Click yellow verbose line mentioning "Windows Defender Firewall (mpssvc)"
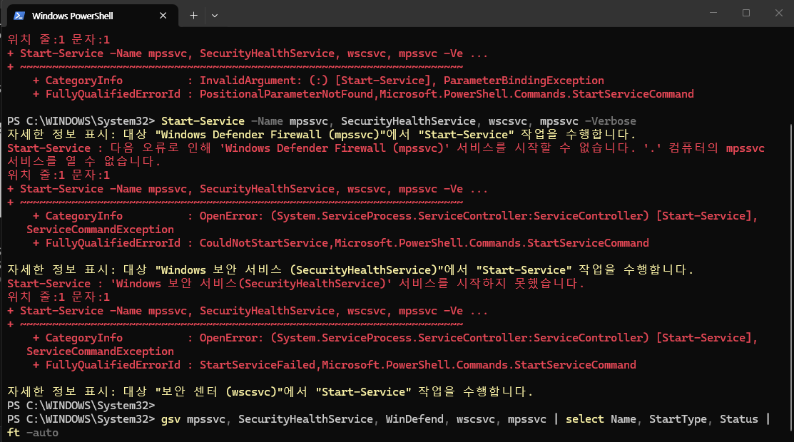This screenshot has width=794, height=442. [x=321, y=135]
